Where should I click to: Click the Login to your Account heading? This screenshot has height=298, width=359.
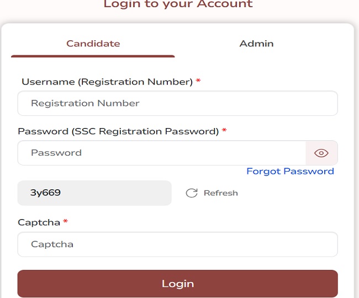[x=178, y=4]
